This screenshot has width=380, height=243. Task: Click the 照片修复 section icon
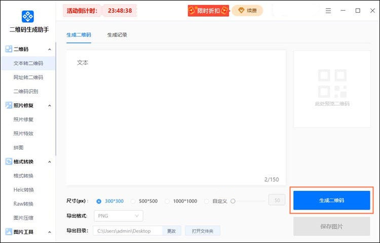coord(9,105)
